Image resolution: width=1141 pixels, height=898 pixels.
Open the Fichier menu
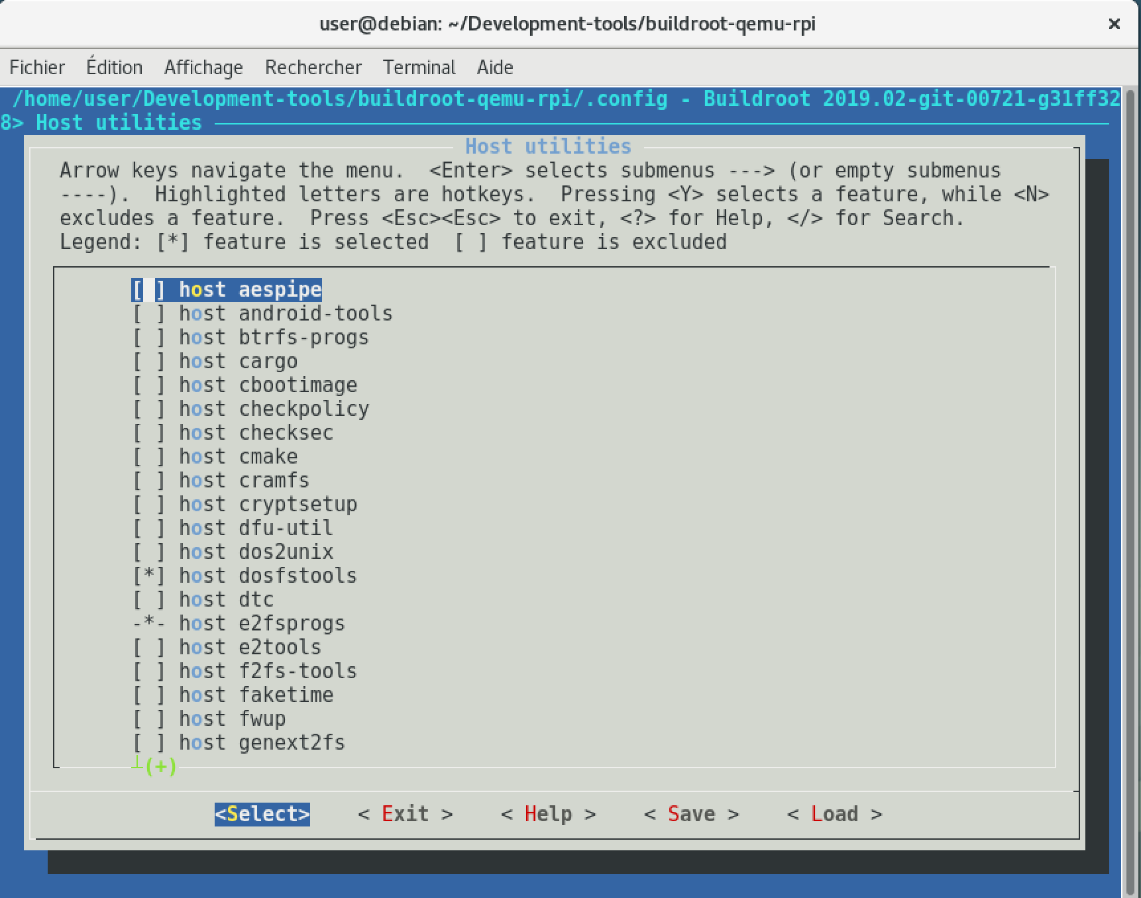pyautogui.click(x=37, y=68)
